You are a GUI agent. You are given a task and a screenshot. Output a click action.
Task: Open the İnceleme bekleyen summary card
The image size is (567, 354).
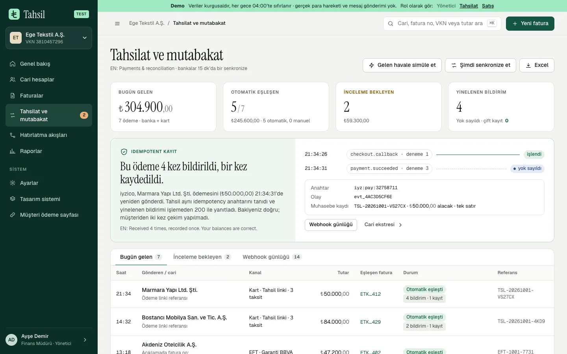pos(389,107)
